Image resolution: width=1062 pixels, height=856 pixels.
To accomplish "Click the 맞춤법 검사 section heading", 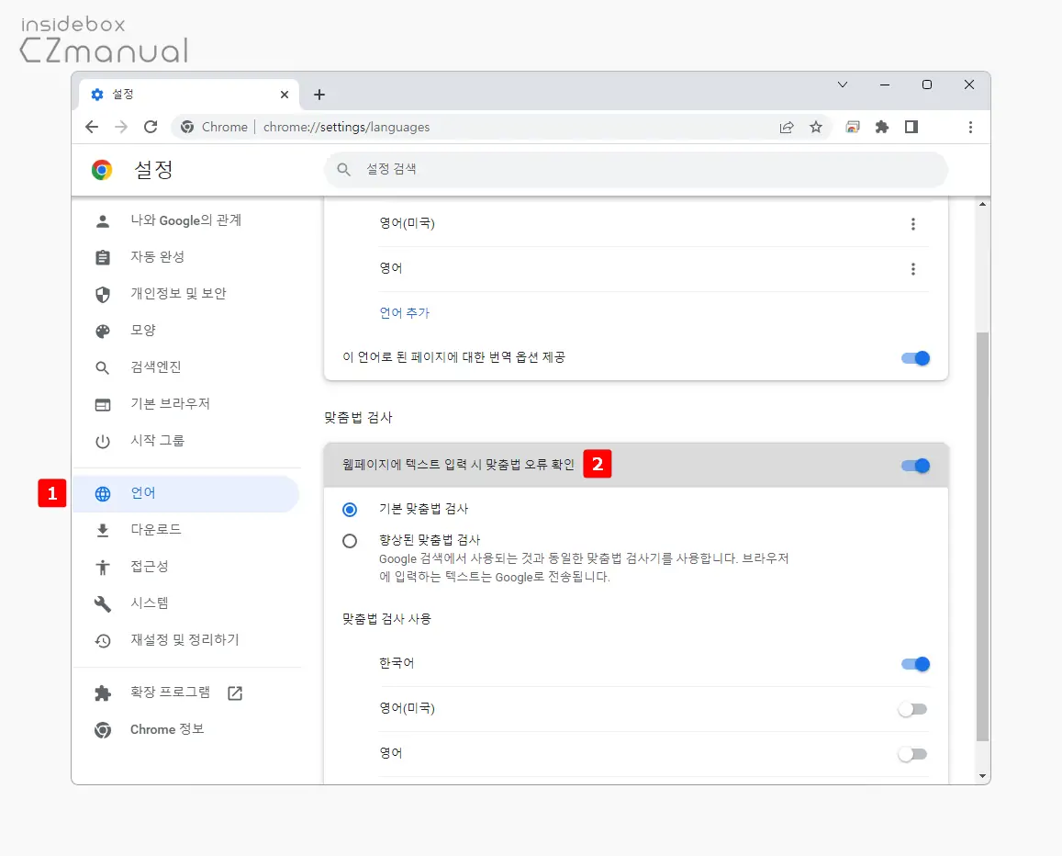I will coord(358,418).
